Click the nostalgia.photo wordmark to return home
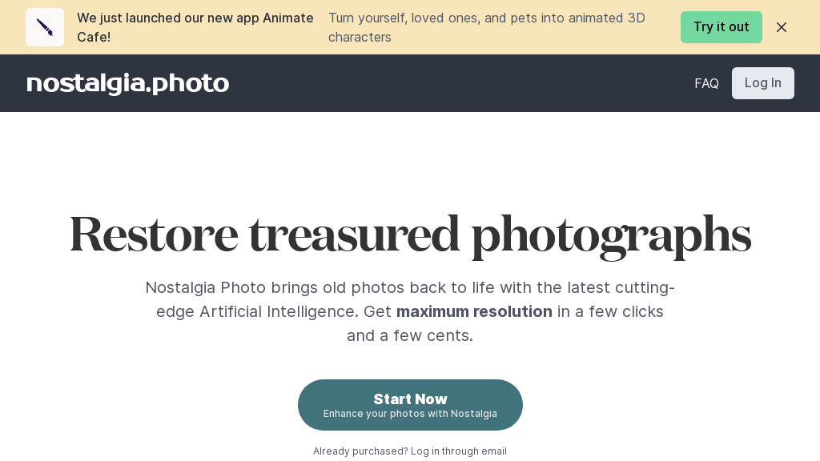 (127, 83)
